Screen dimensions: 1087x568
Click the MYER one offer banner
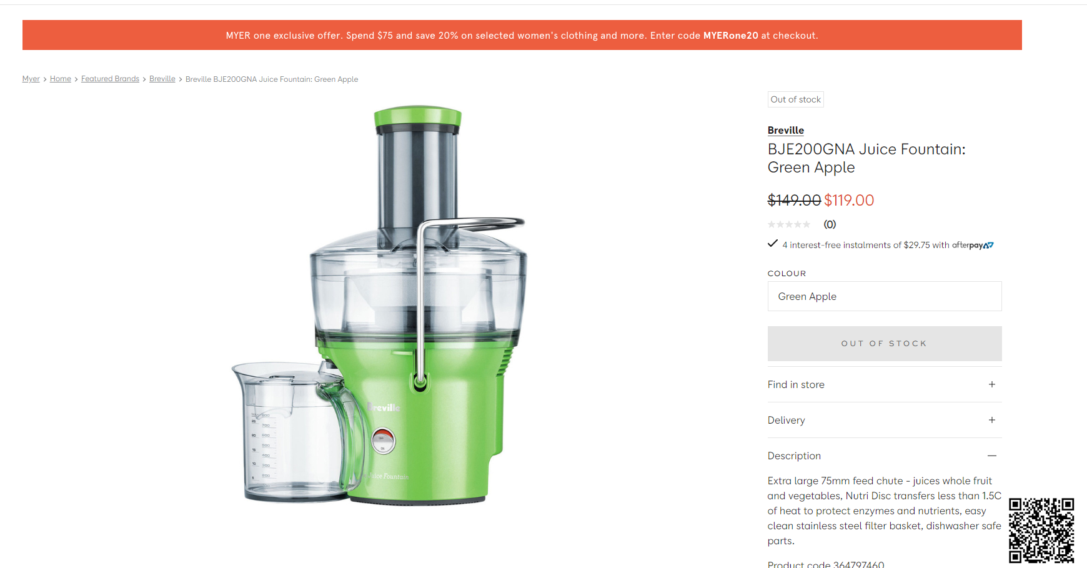522,35
